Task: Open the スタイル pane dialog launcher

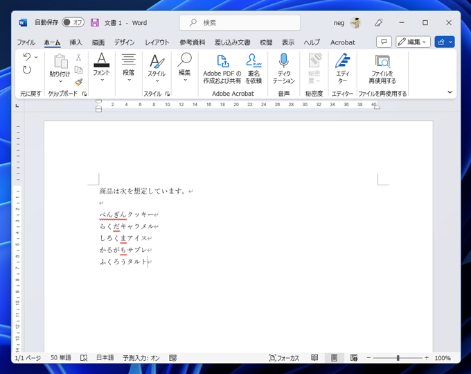Action: tap(168, 94)
